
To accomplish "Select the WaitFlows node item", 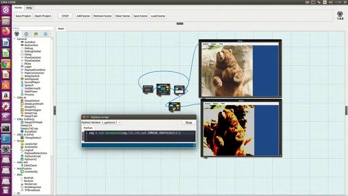I will click(x=29, y=91).
